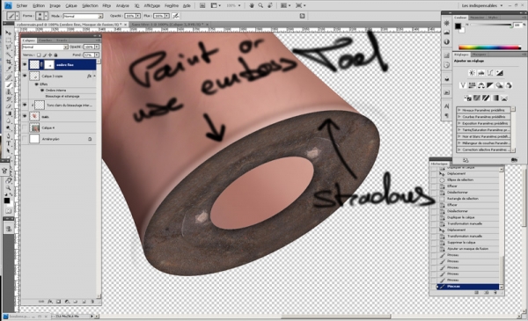Click the color spectrum ramp in Couleur panel

tap(489, 47)
